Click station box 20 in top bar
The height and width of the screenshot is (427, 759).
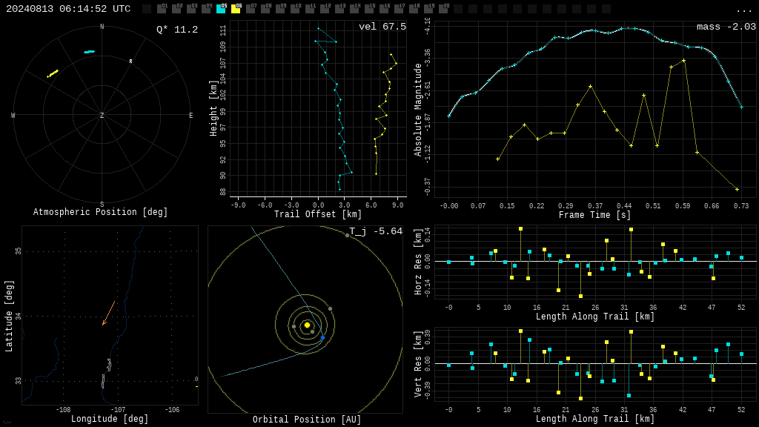pos(443,9)
